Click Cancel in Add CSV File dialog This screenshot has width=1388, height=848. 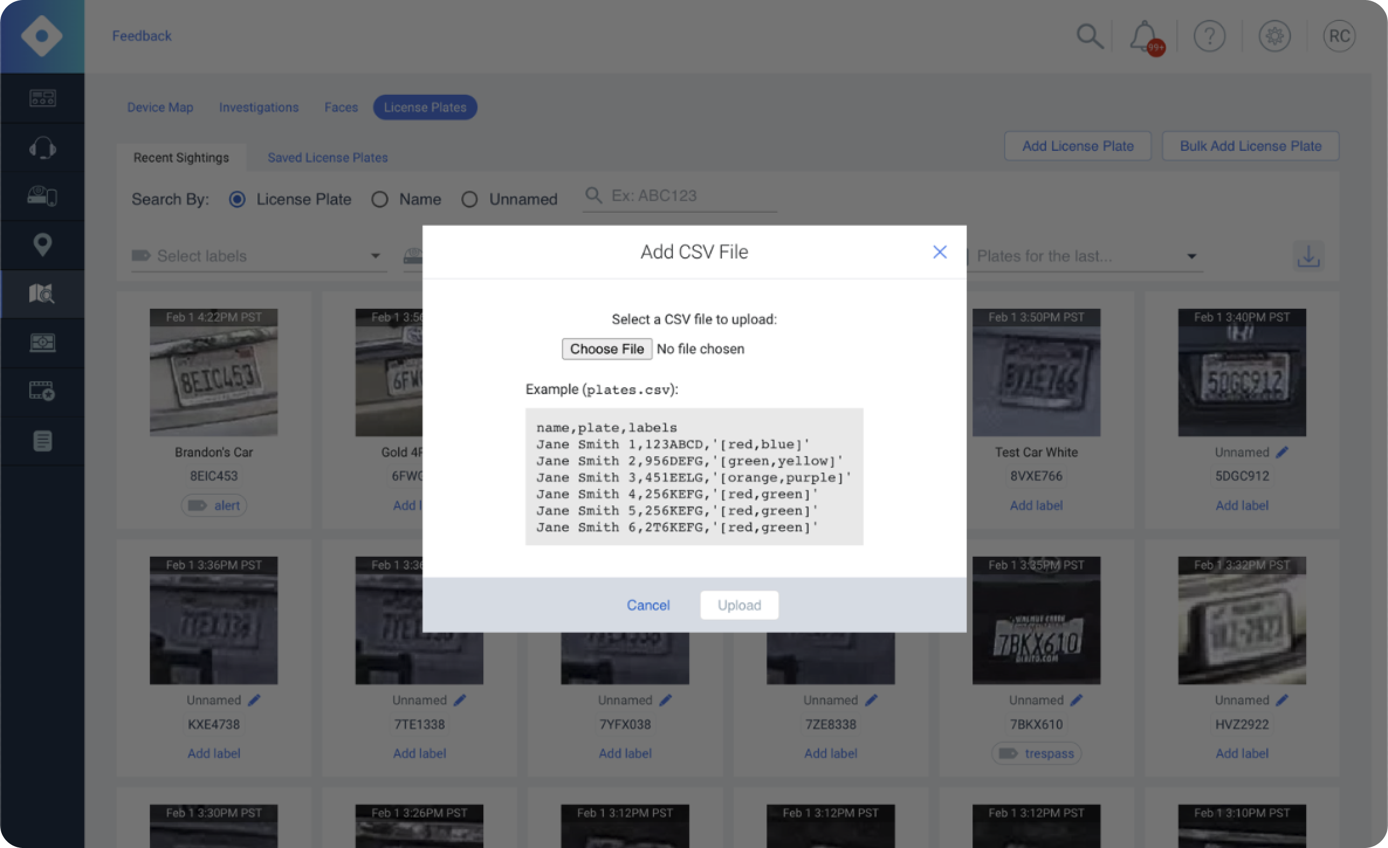(x=648, y=605)
